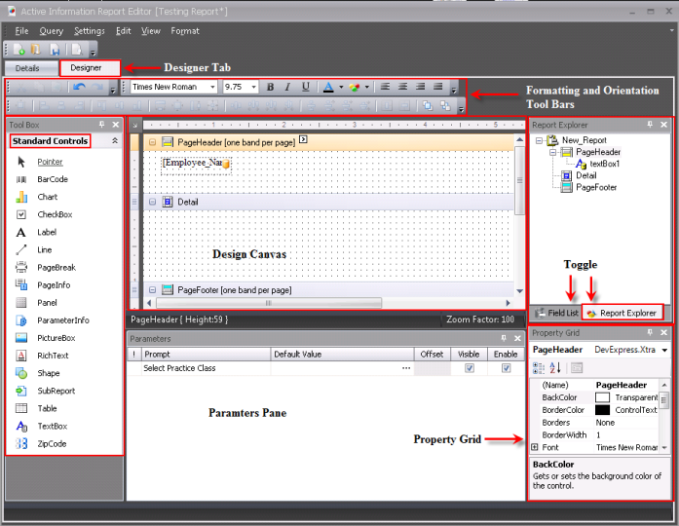Toggle the Enable checkbox for Select Practice Class
The height and width of the screenshot is (526, 679).
tap(505, 368)
